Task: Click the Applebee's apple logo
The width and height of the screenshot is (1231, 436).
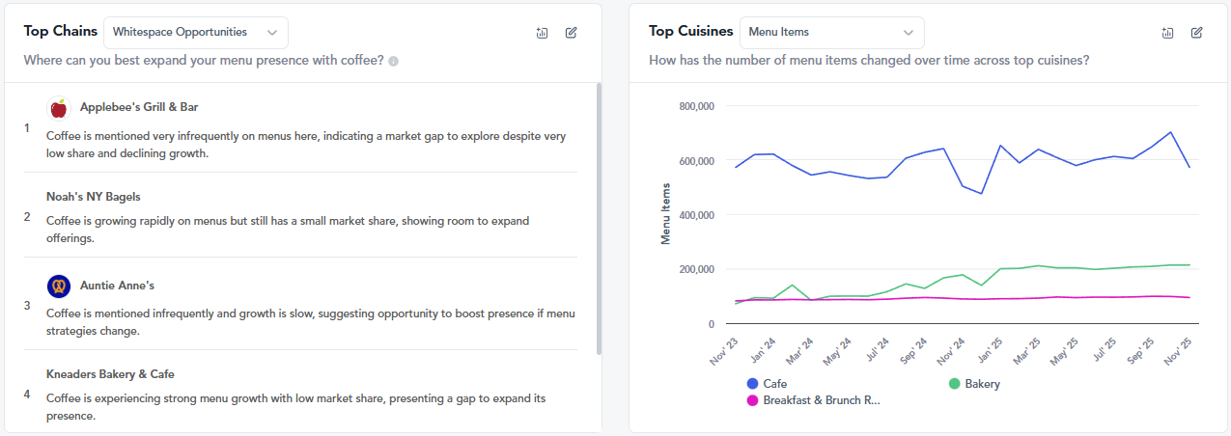Action: (x=59, y=108)
